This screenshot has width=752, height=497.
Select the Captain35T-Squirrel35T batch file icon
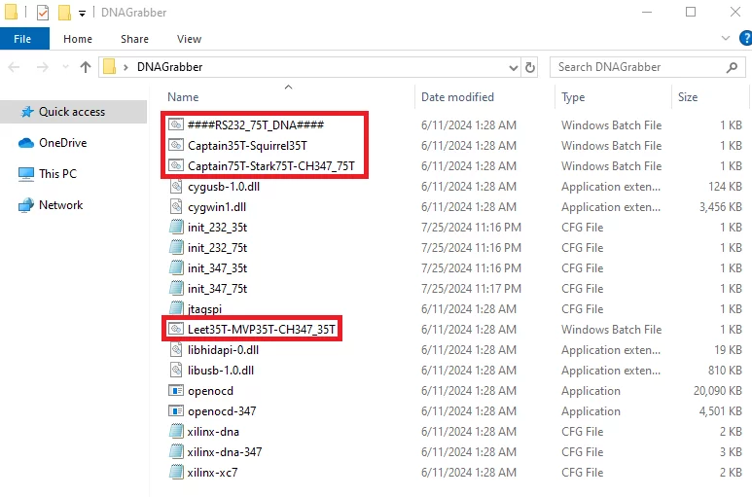click(176, 146)
